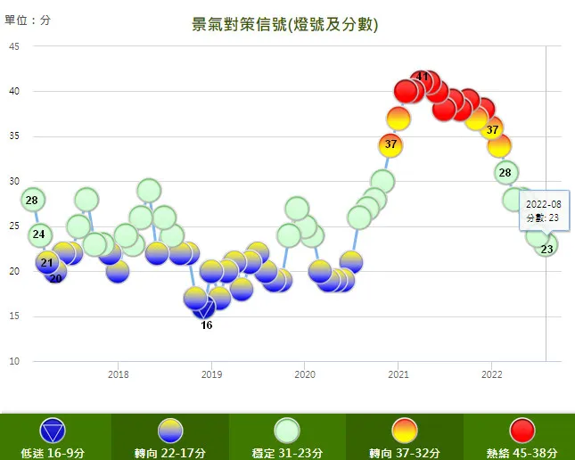Image resolution: width=575 pixels, height=460 pixels.
Task: Click the 單位:分 unit label
Action: tap(28, 21)
